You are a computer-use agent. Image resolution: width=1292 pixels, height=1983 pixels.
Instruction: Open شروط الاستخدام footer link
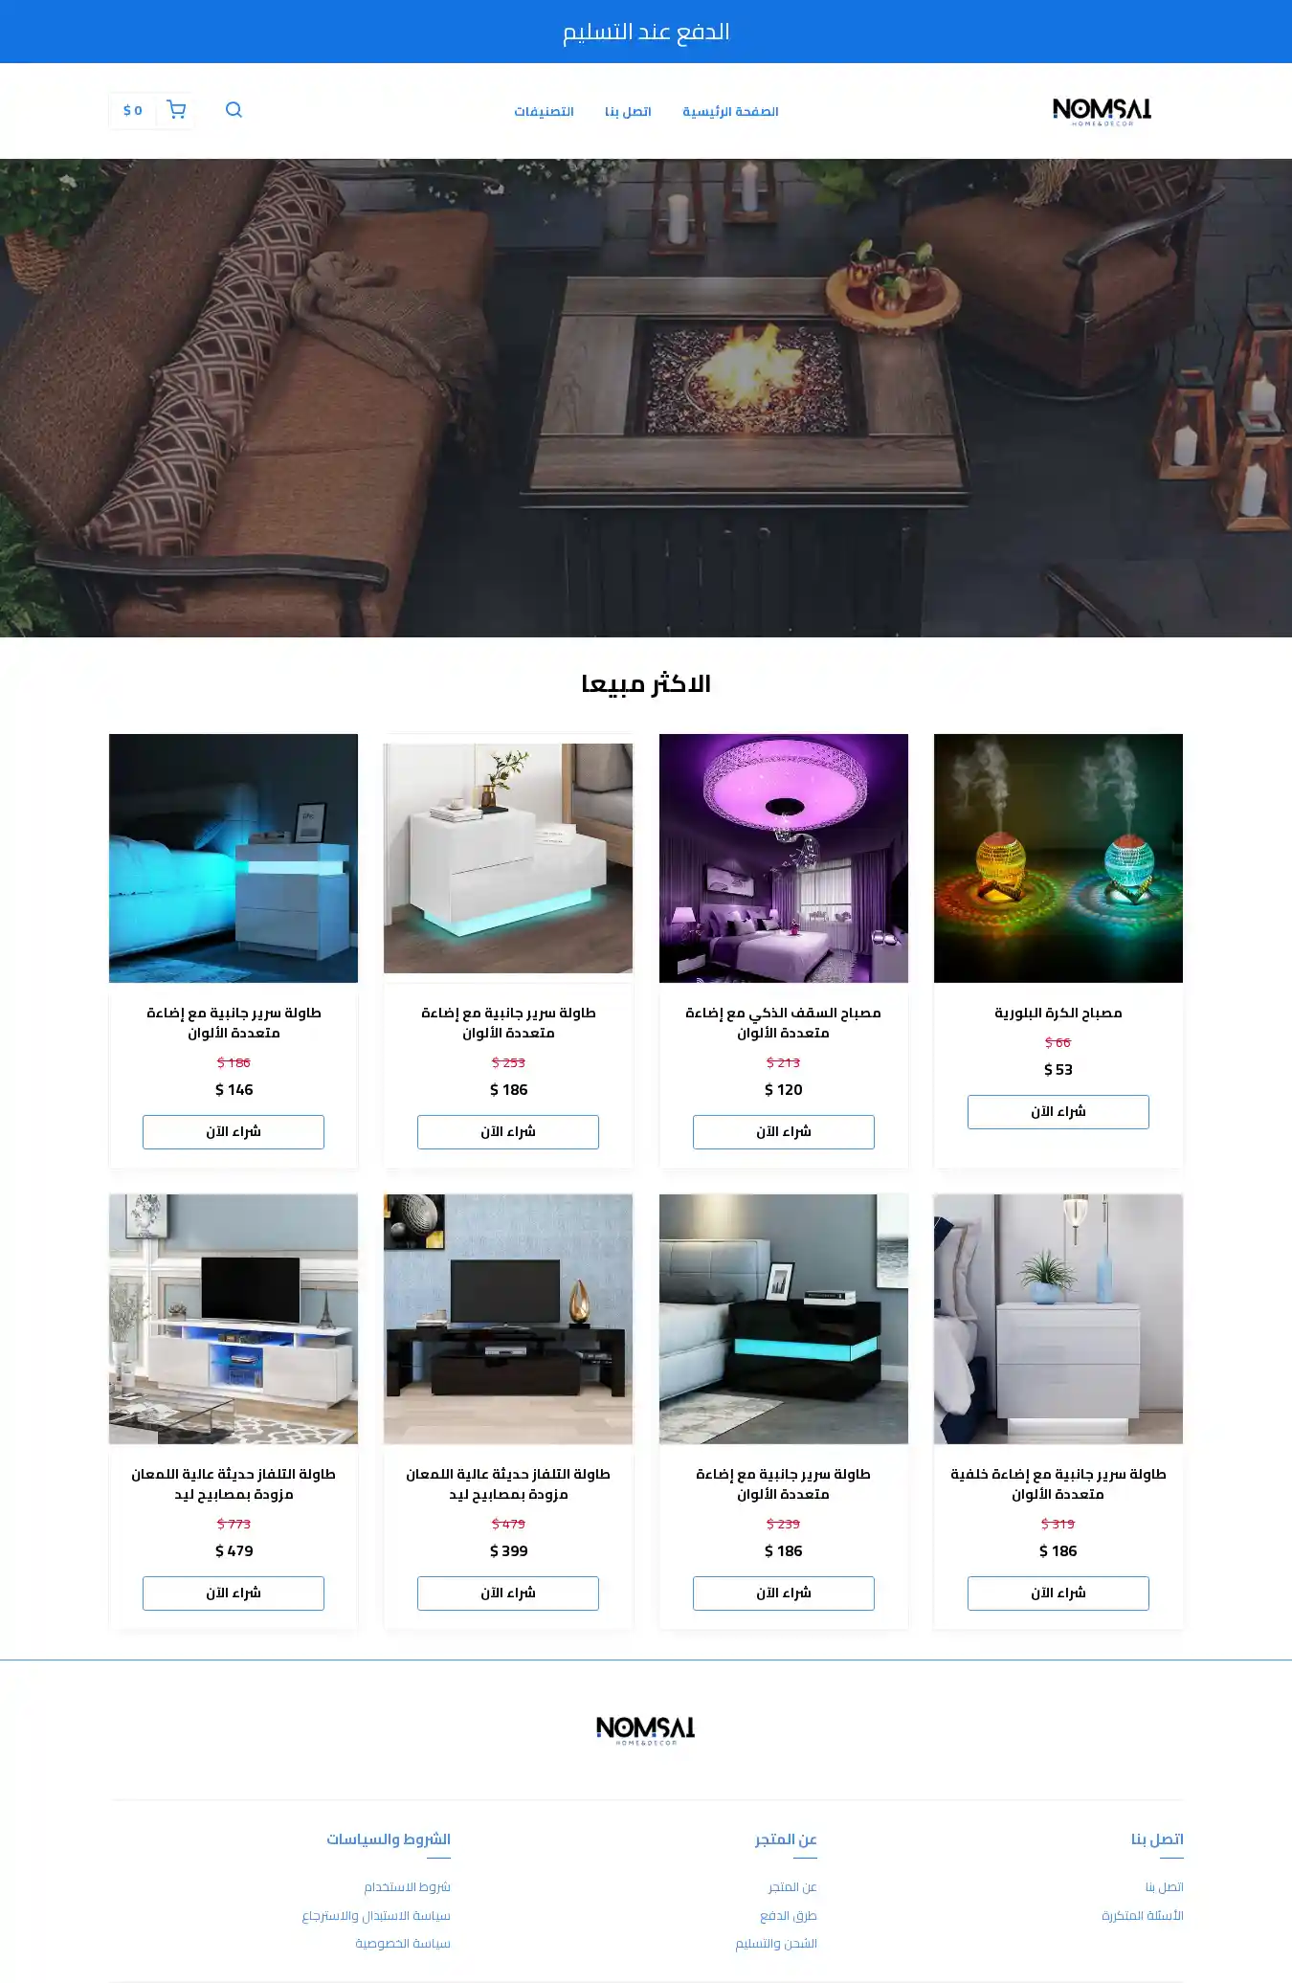[x=407, y=1887]
